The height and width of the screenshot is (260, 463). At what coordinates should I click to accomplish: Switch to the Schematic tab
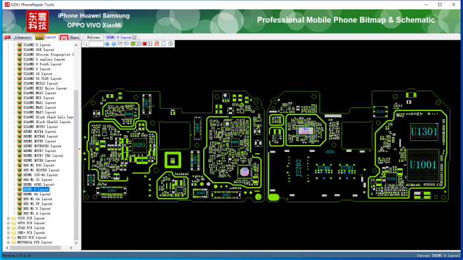coord(23,37)
